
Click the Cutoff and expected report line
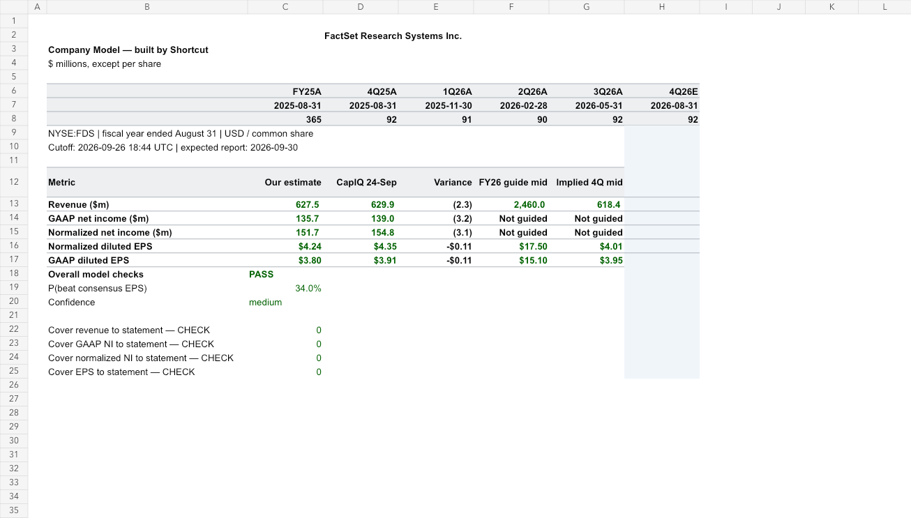(173, 147)
